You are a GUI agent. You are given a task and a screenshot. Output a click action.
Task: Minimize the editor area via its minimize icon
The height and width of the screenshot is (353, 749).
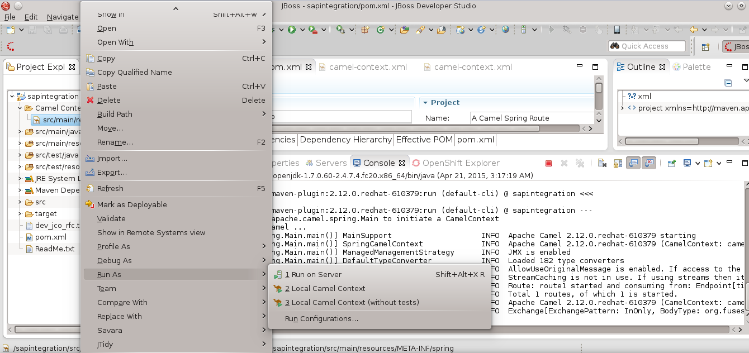[580, 66]
